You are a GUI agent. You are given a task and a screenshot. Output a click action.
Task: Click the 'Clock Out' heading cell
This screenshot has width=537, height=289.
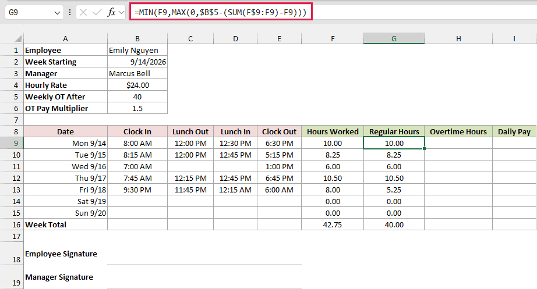point(279,131)
